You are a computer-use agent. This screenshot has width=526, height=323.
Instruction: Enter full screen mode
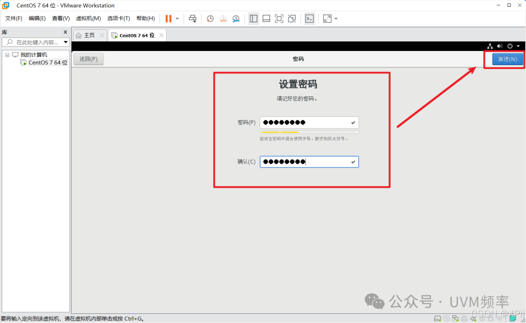tap(279, 18)
